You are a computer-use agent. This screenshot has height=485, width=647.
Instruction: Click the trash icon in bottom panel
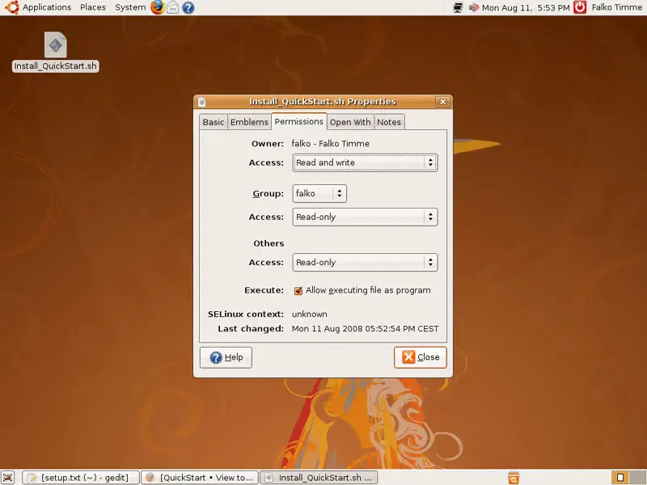click(514, 478)
